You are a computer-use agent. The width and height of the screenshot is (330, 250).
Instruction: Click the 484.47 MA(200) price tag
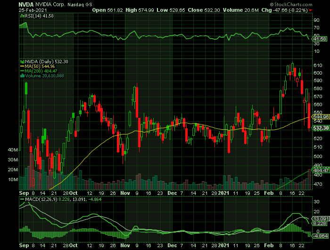point(321,170)
